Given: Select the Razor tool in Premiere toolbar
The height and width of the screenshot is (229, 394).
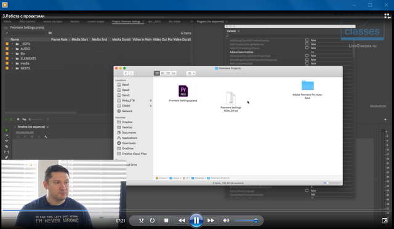Looking at the screenshot, I should pos(7,146).
